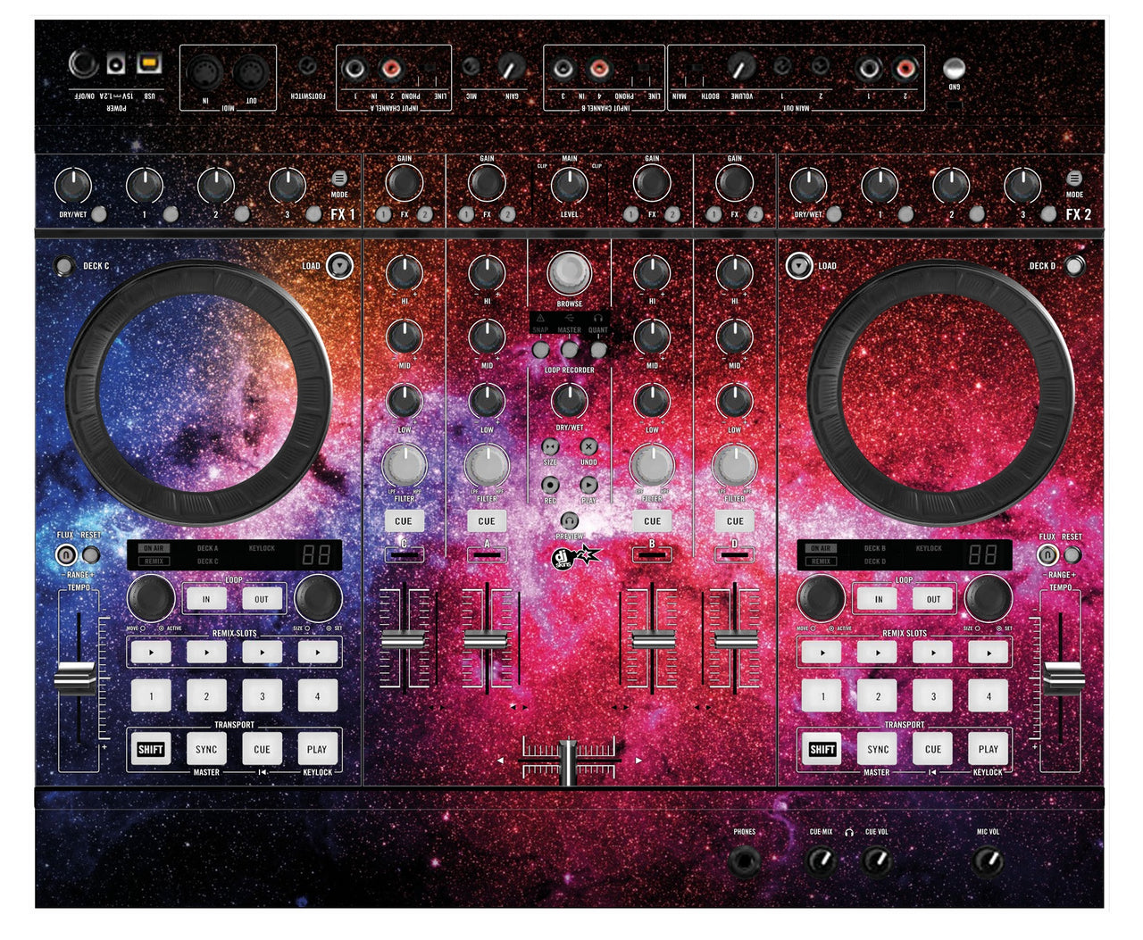
Task: Toggle SHIFT on the left transport section
Action: (x=150, y=749)
